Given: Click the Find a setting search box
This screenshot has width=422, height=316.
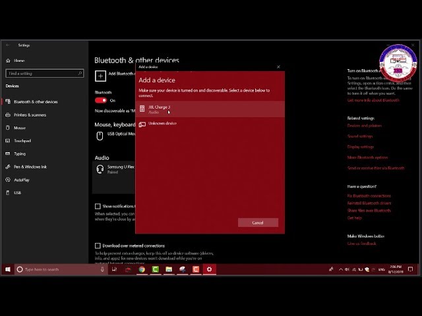Looking at the screenshot, I should pyautogui.click(x=44, y=73).
